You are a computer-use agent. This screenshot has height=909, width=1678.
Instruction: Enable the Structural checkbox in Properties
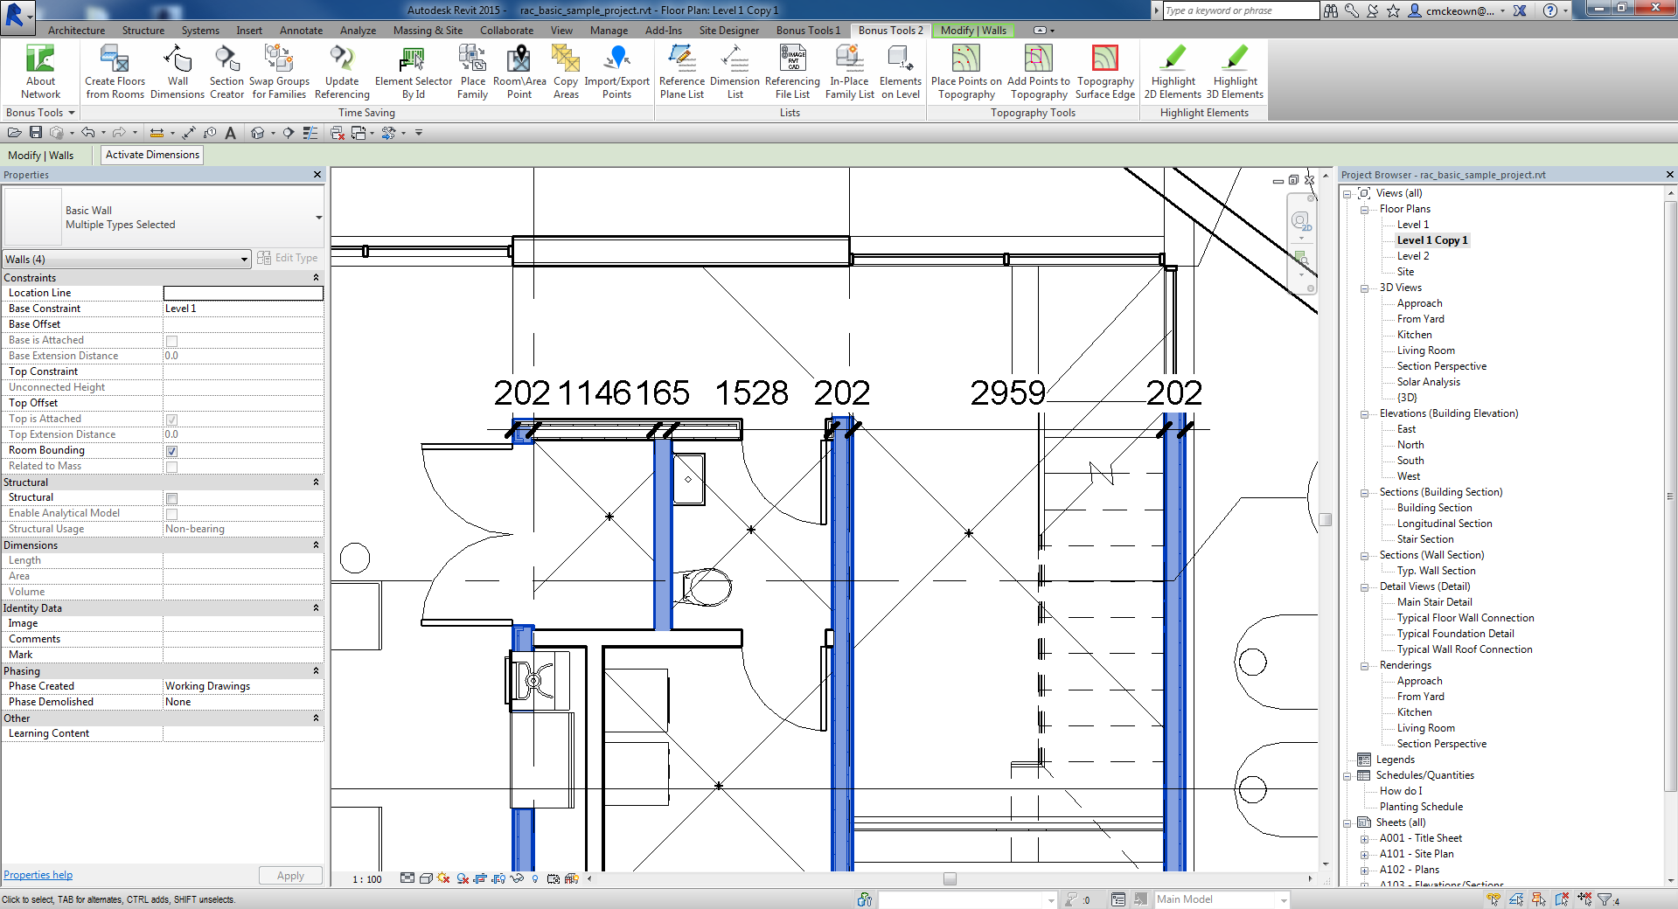pos(172,498)
